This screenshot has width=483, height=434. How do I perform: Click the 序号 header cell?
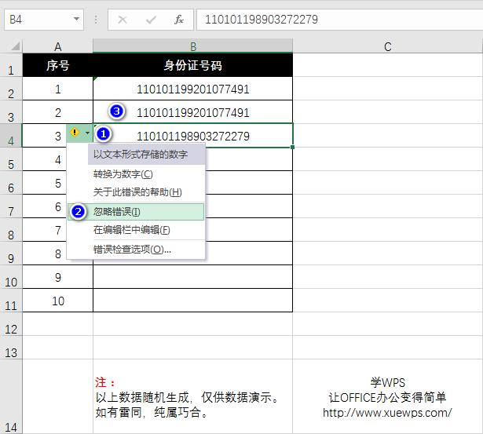pos(57,65)
